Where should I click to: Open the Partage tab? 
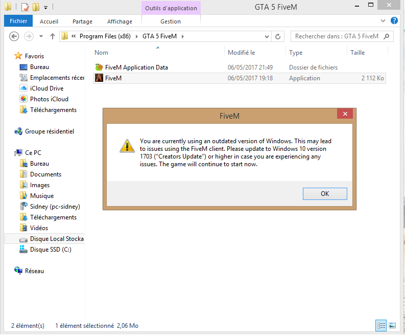click(82, 21)
